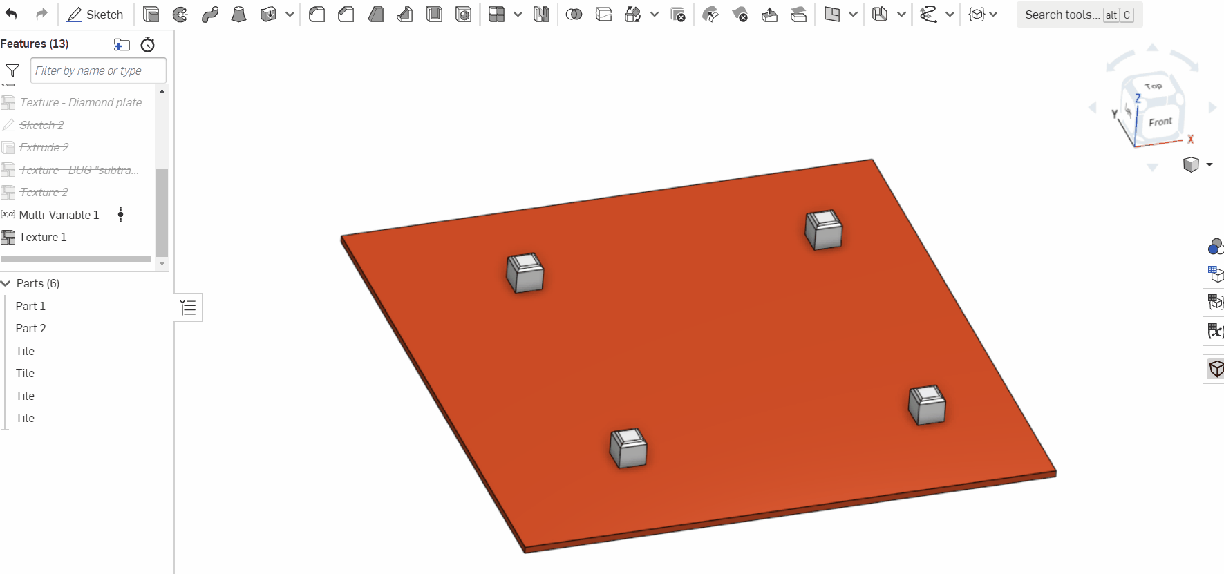Click the Search tools box
Image resolution: width=1224 pixels, height=574 pixels.
(x=1079, y=15)
